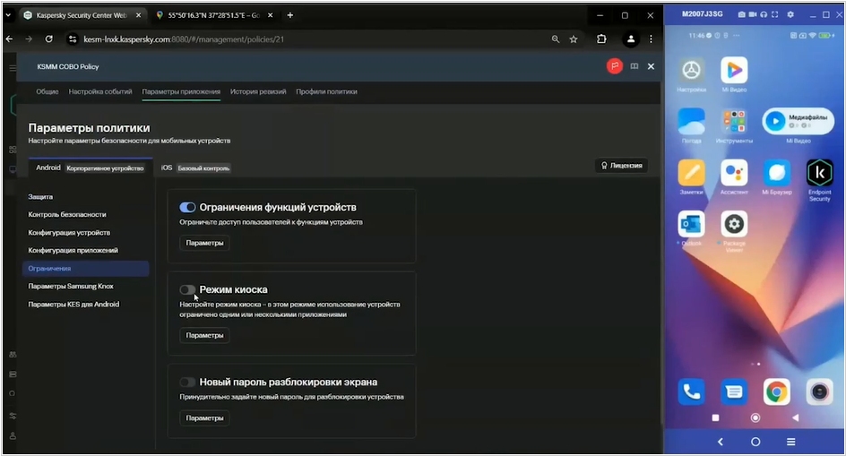Click Параметры button under Режим киоска
846x456 pixels.
pyautogui.click(x=204, y=335)
